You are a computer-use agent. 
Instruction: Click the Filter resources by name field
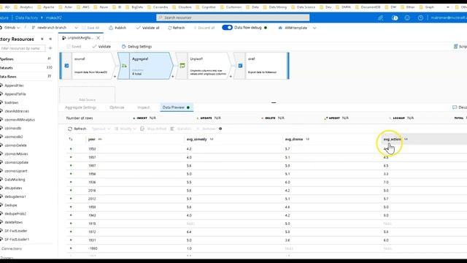(x=23, y=48)
